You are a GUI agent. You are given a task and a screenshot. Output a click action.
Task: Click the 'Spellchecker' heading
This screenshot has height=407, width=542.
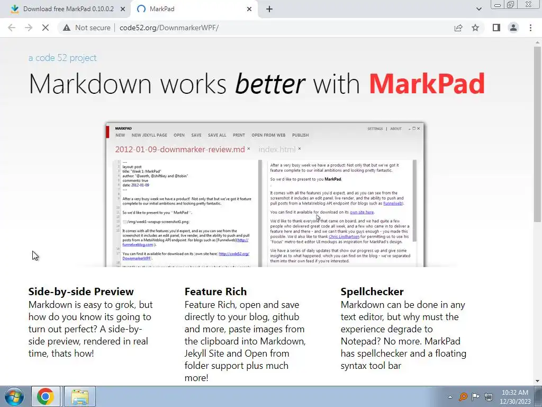tap(372, 291)
